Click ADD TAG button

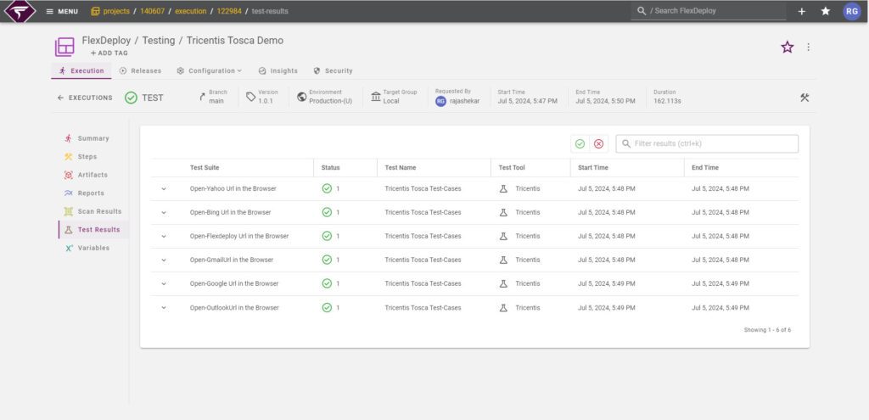(109, 53)
